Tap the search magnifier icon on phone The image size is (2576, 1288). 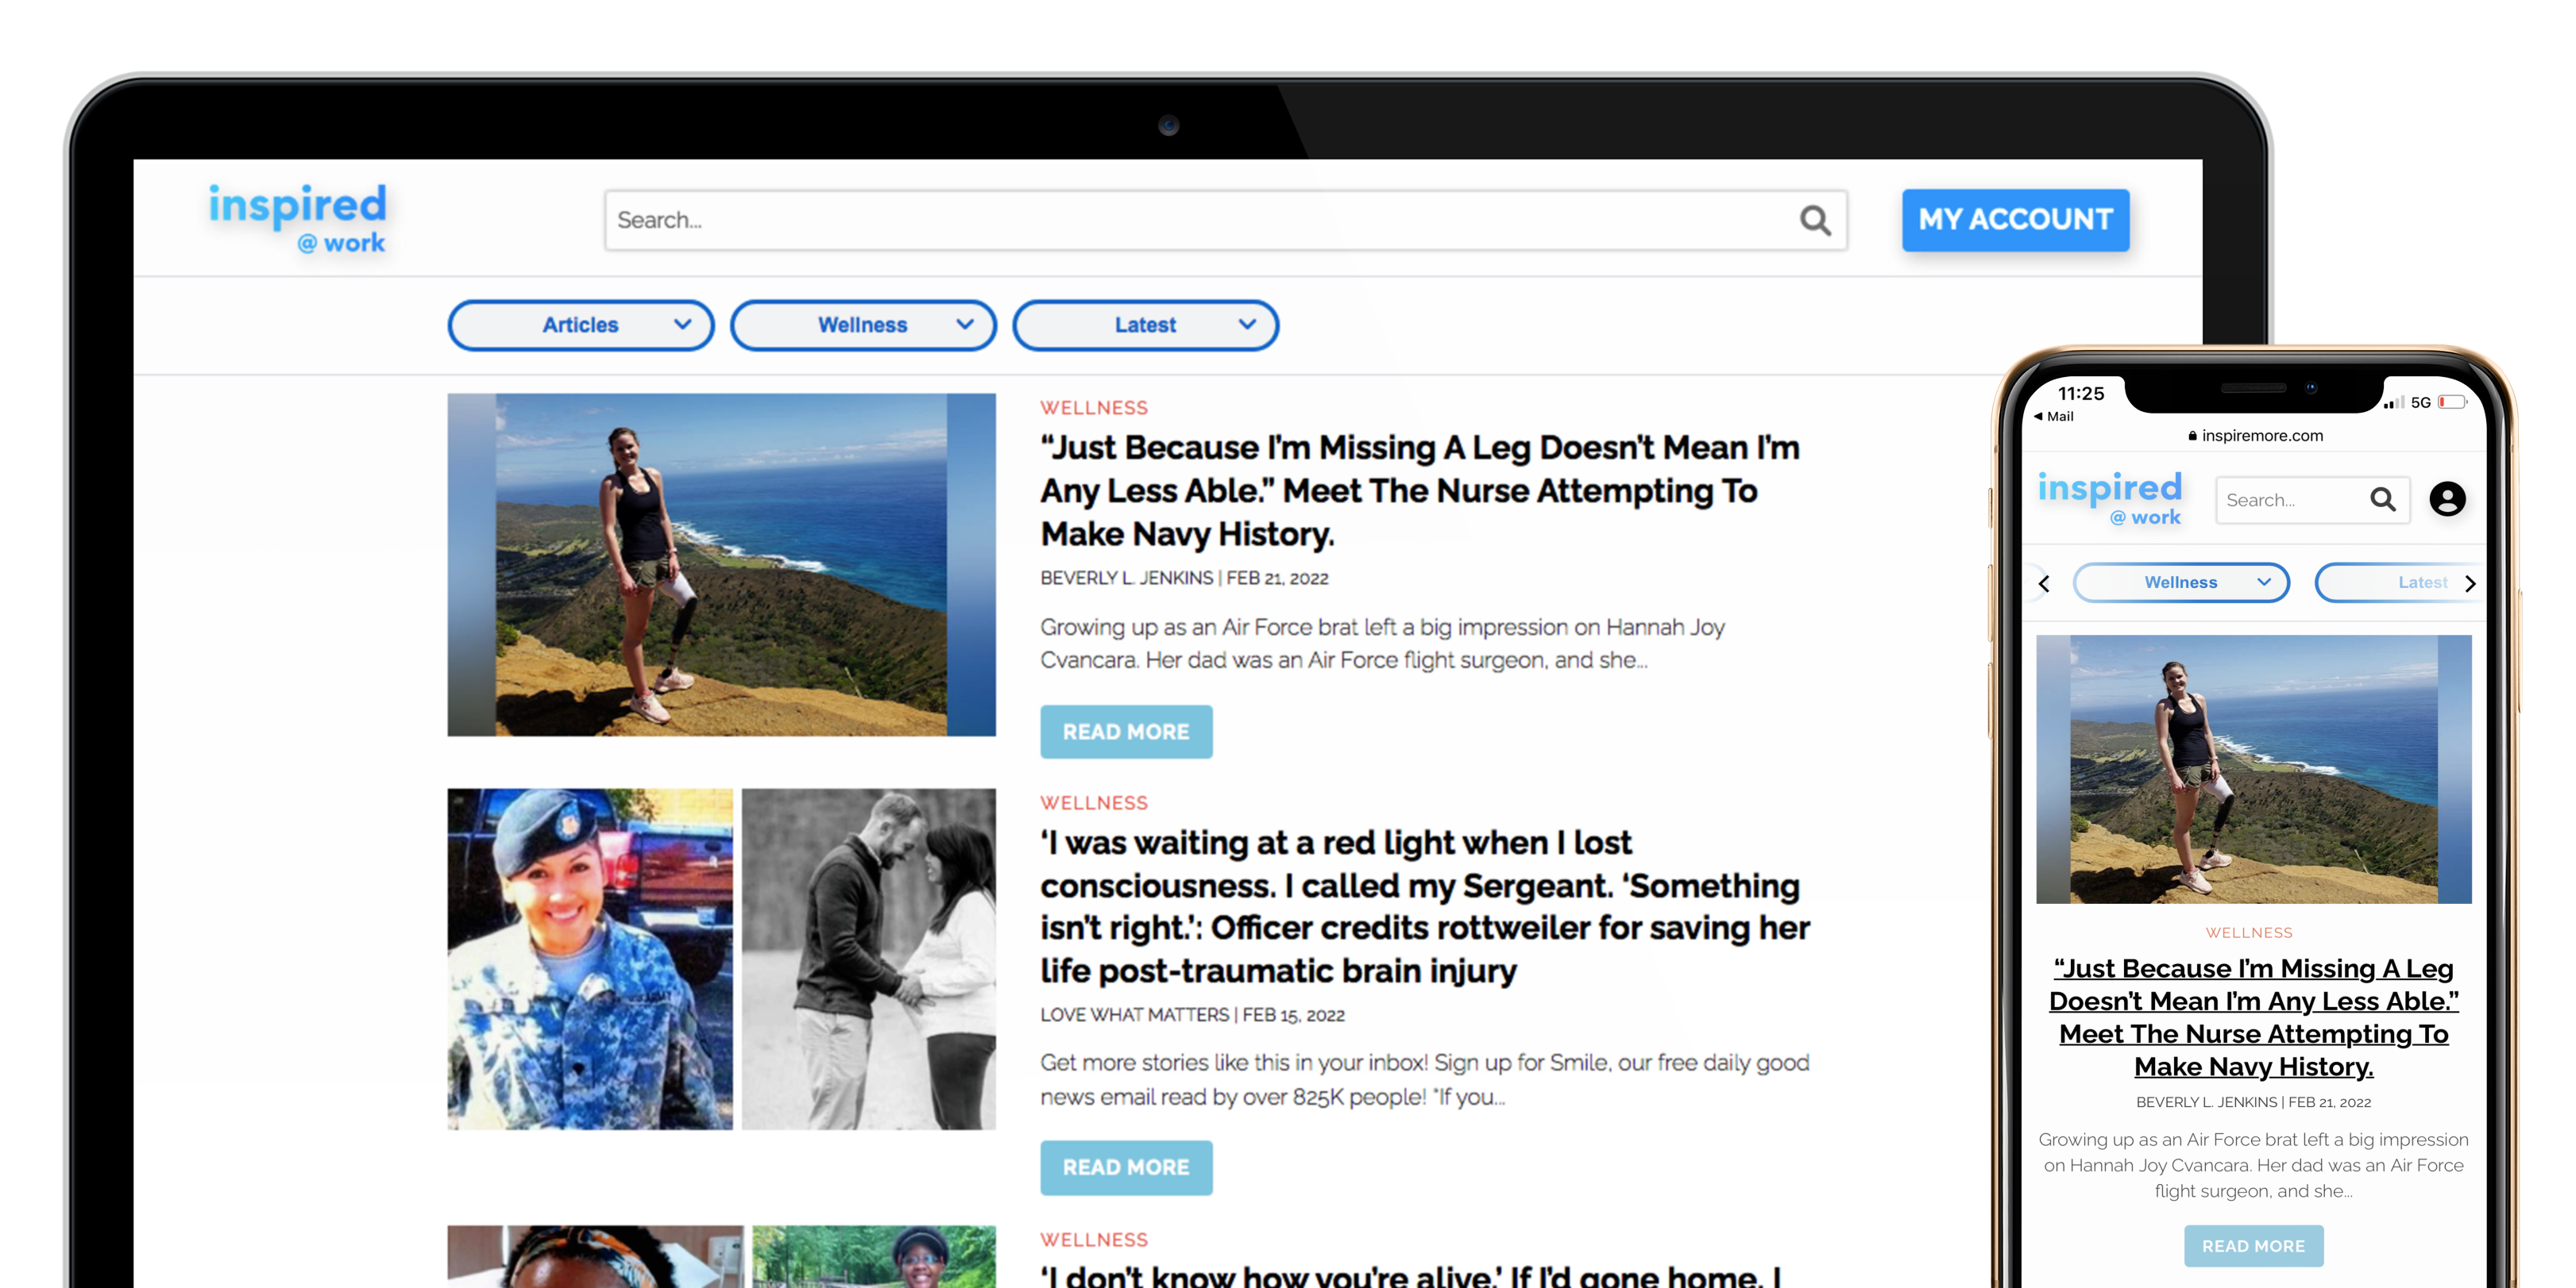click(x=2383, y=500)
